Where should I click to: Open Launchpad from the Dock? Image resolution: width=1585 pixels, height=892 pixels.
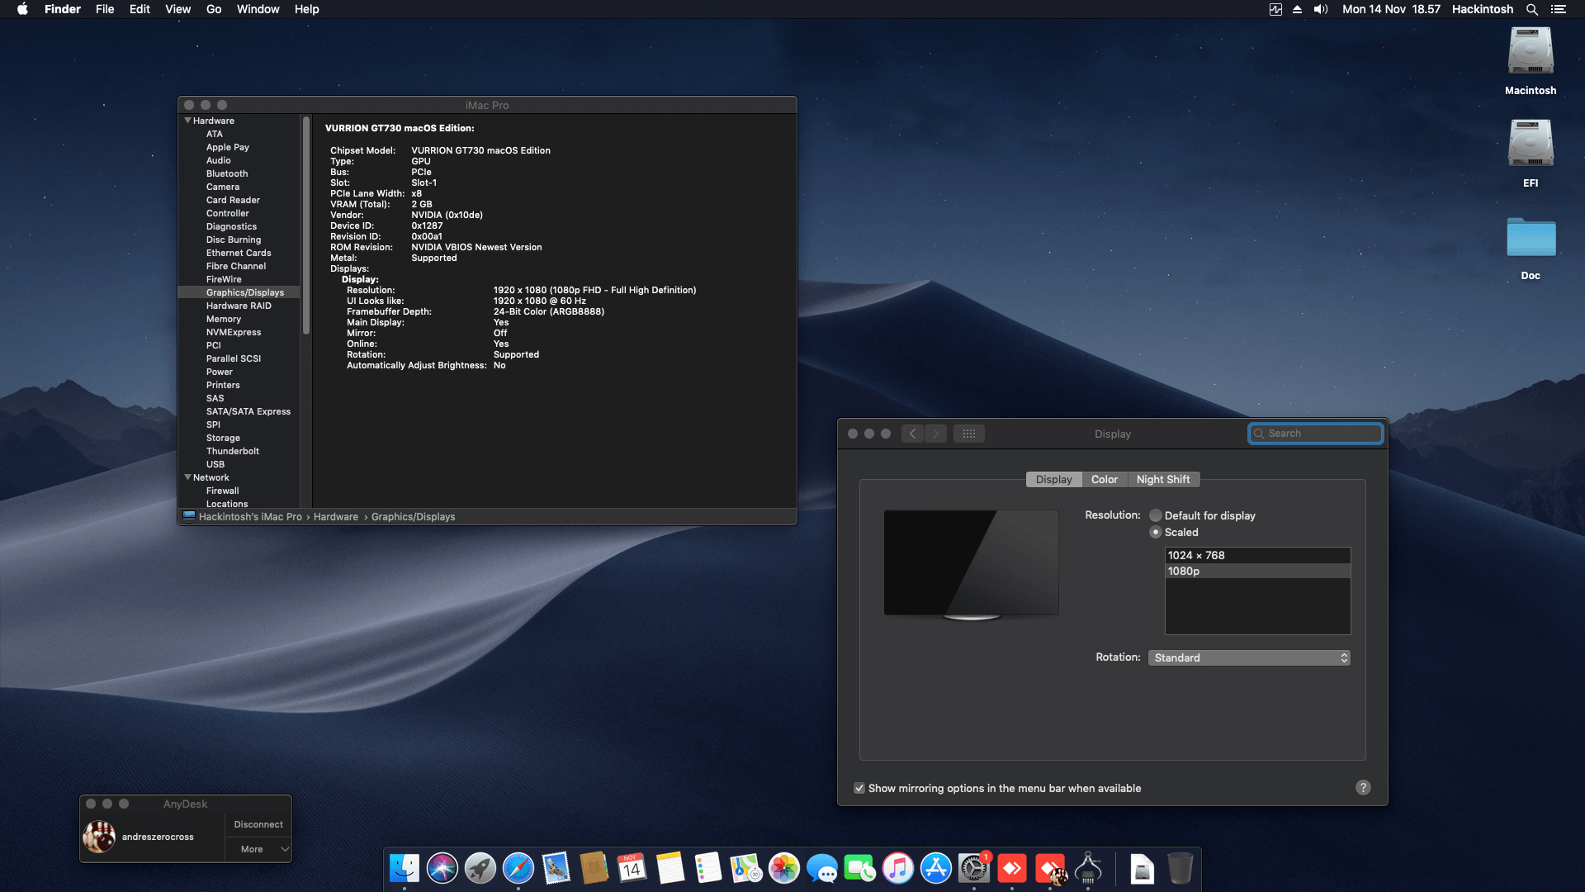(480, 868)
